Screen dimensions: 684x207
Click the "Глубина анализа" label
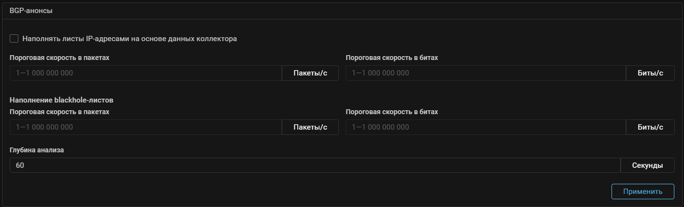[x=37, y=150]
